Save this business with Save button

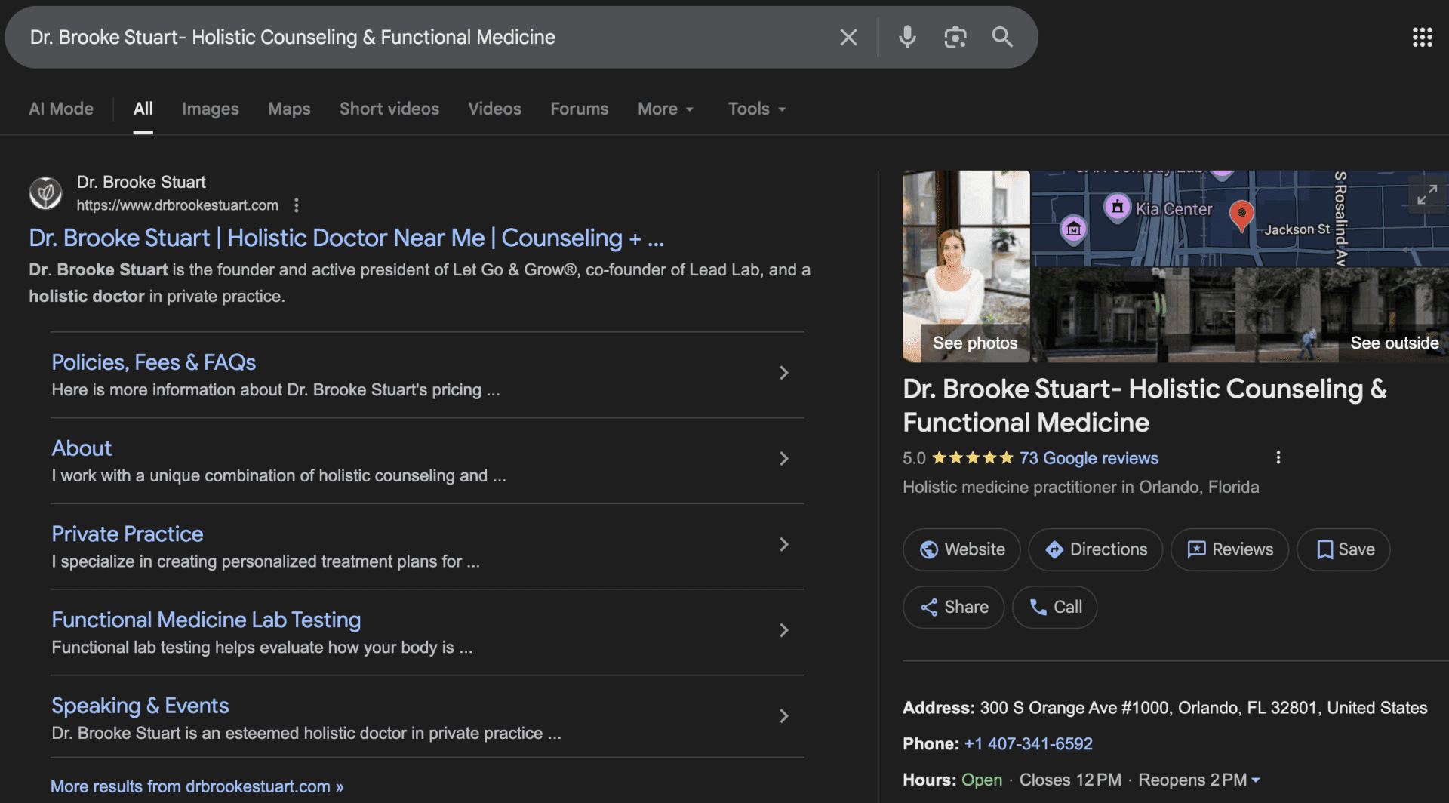click(1343, 549)
